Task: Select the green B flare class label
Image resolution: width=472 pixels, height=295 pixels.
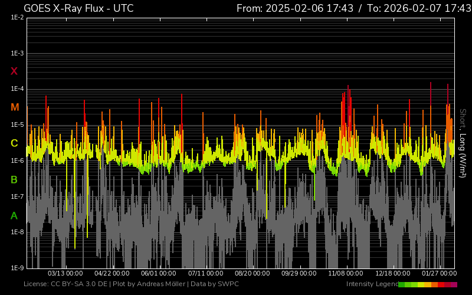Action: pyautogui.click(x=14, y=179)
